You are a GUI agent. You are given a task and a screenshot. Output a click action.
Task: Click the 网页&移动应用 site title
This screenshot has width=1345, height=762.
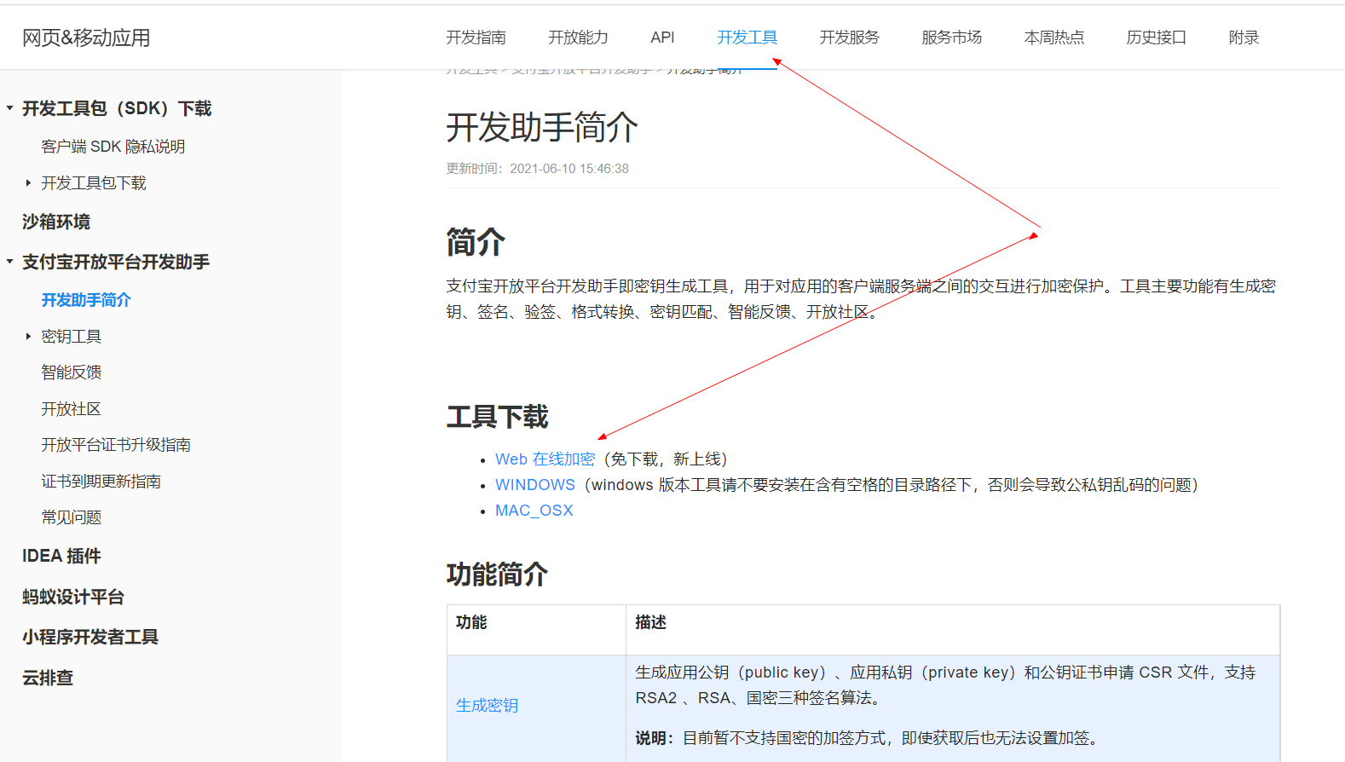[x=86, y=38]
